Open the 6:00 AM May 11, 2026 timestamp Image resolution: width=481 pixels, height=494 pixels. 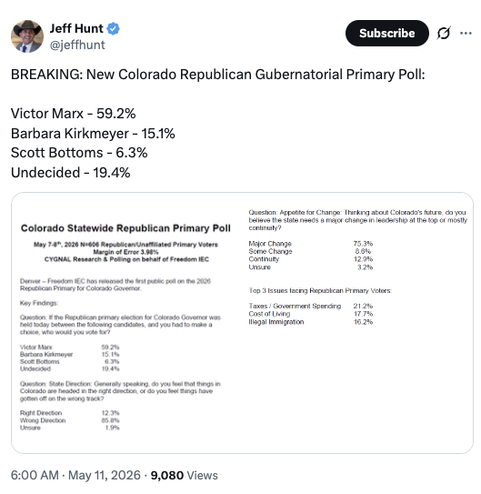75,475
